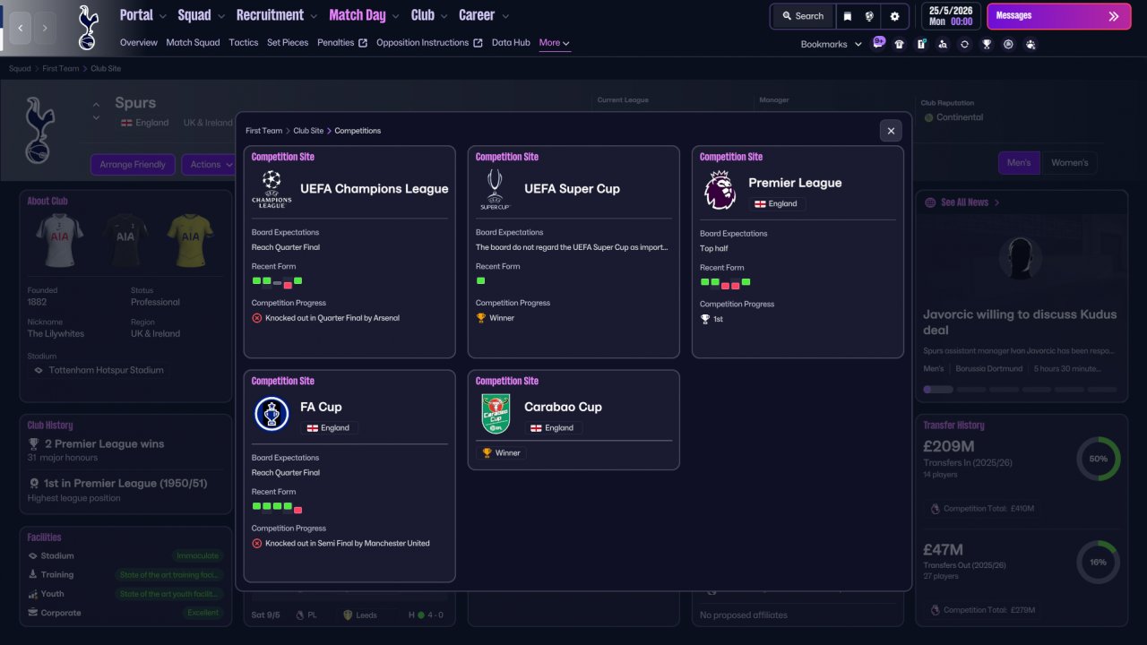Select the yellow third kit thumbnail
This screenshot has height=645, width=1147.
coord(190,239)
